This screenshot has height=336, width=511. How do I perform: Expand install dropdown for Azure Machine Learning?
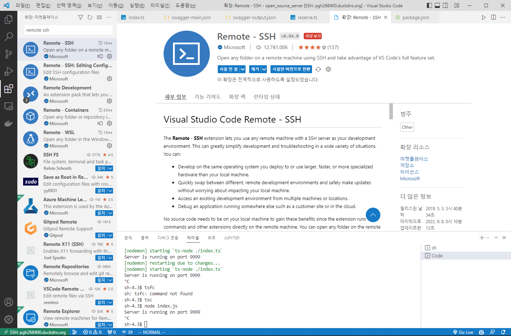click(x=110, y=213)
